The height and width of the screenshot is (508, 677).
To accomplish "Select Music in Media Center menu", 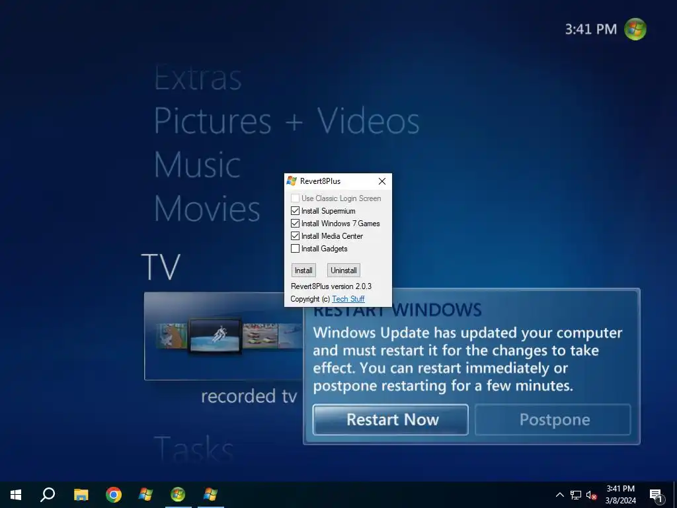I will coord(197,165).
